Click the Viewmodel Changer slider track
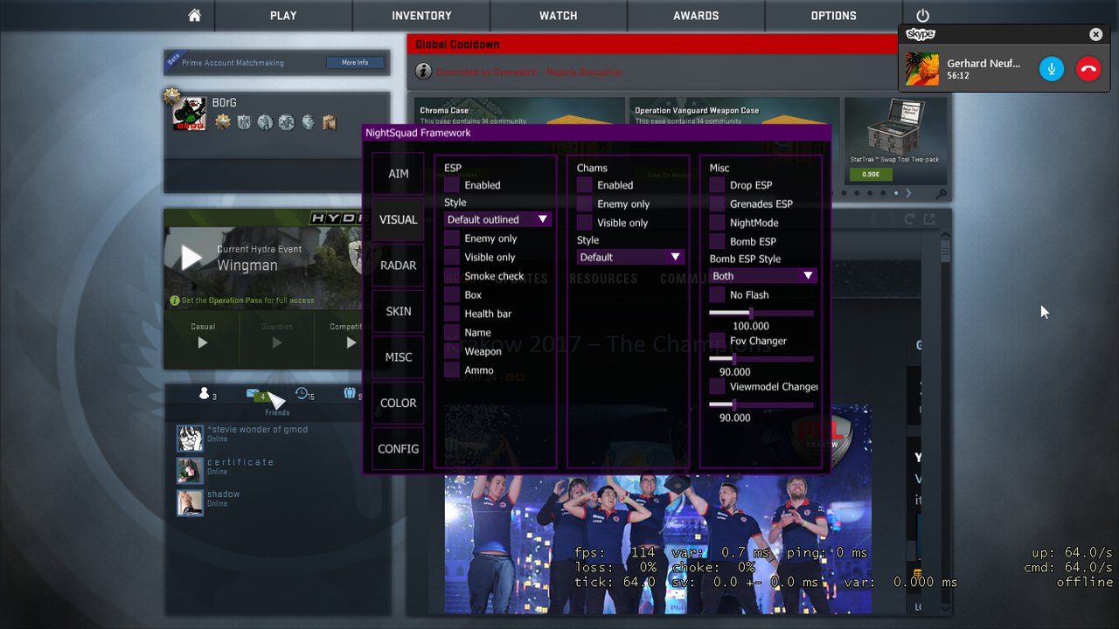This screenshot has width=1119, height=629. click(761, 404)
